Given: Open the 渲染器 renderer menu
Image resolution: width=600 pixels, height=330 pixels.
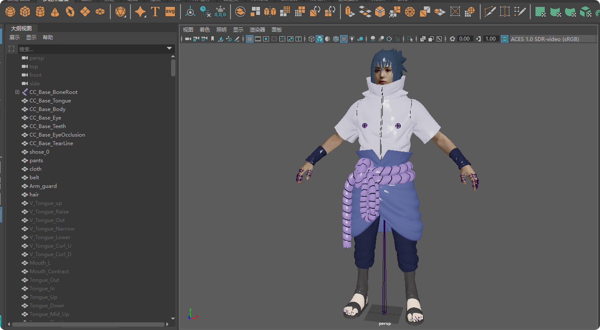Looking at the screenshot, I should [x=258, y=30].
